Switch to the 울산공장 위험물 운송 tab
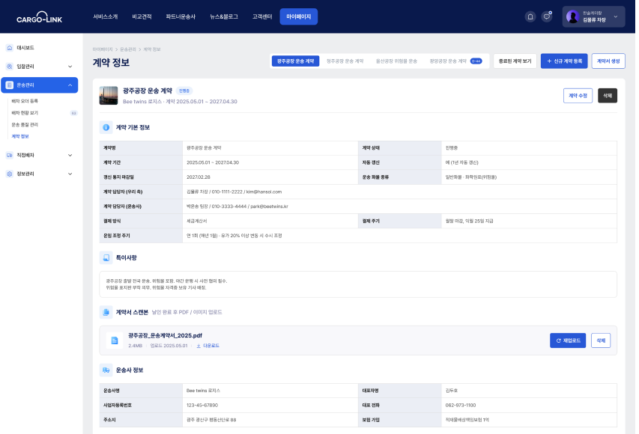 click(x=396, y=61)
